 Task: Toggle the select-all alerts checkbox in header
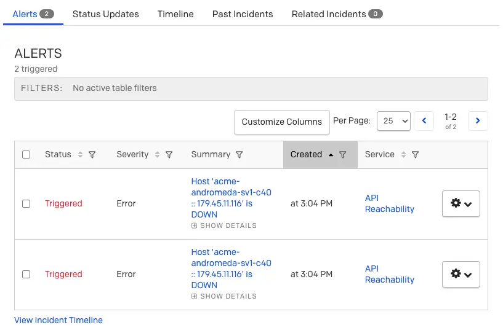coord(26,155)
